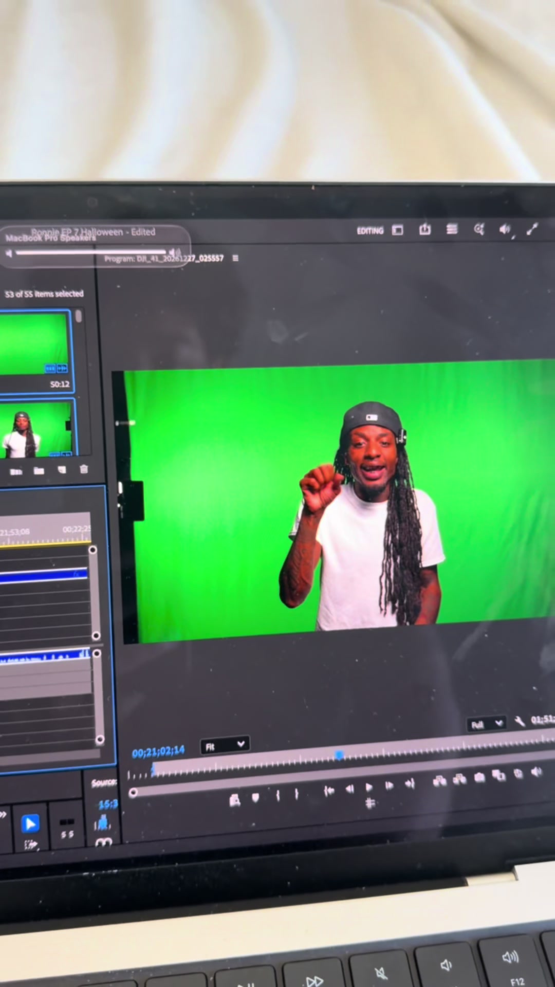Image resolution: width=555 pixels, height=987 pixels.
Task: Click the Quick Export share icon
Action: pyautogui.click(x=424, y=229)
